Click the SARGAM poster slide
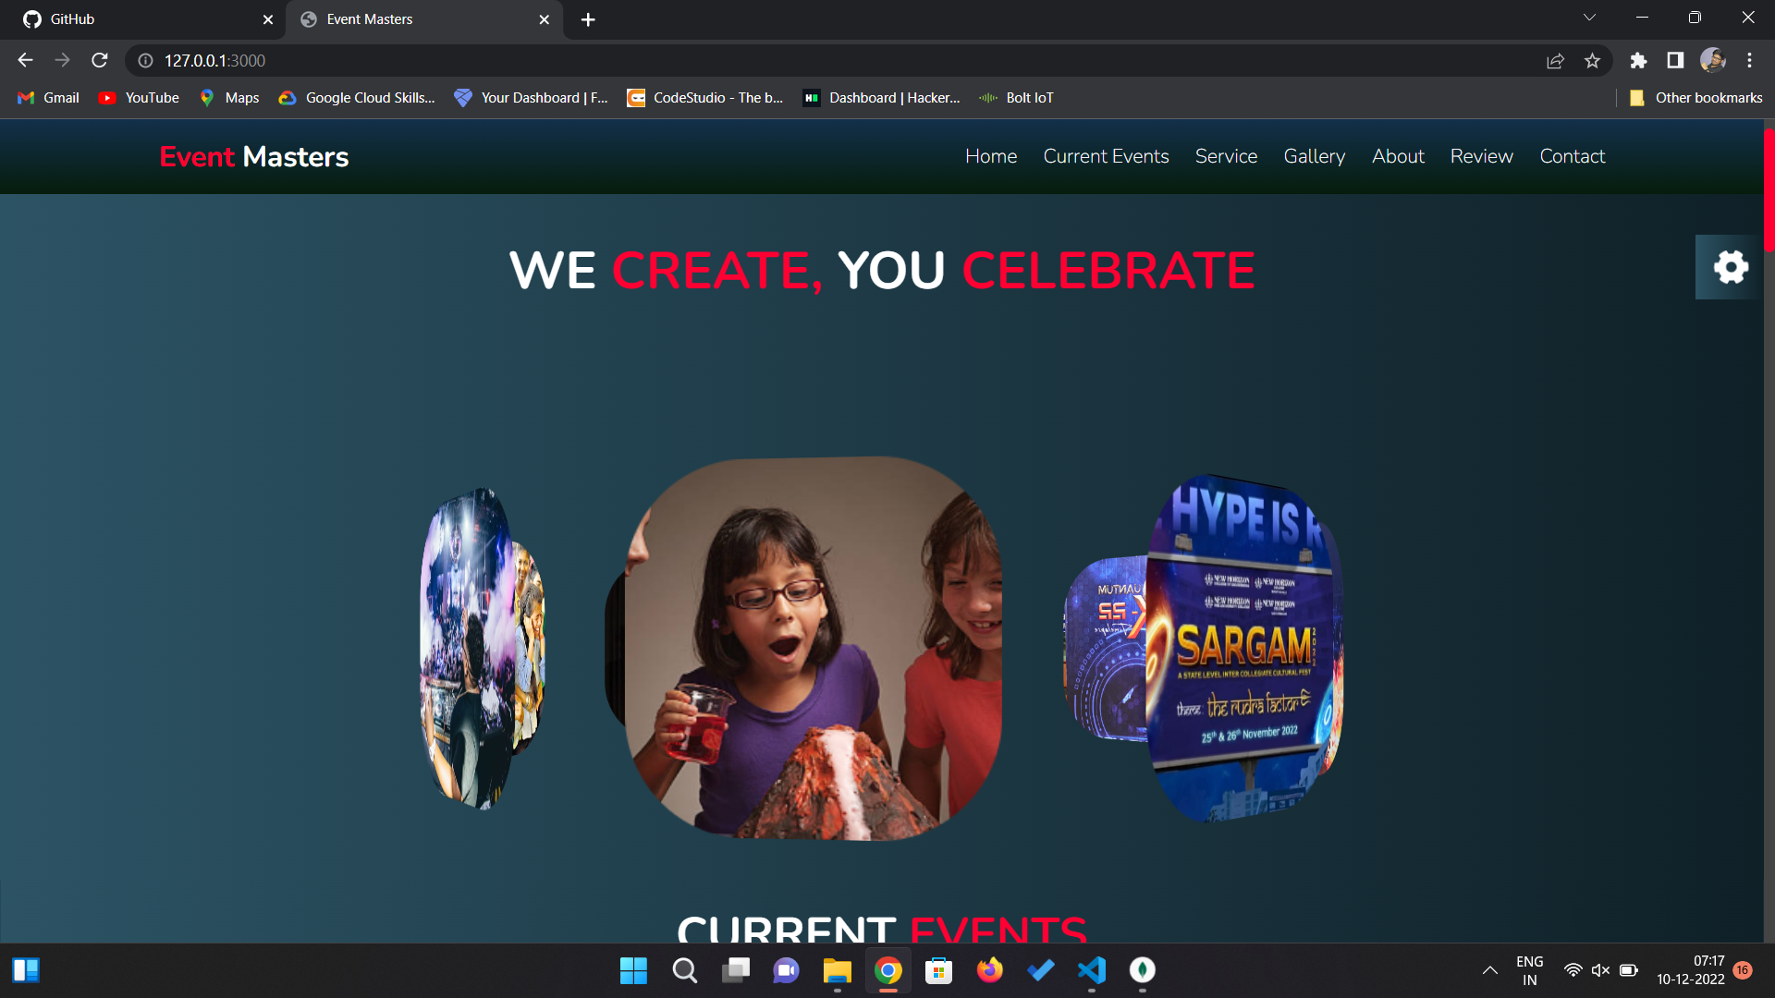The height and width of the screenshot is (998, 1775). click(x=1243, y=647)
